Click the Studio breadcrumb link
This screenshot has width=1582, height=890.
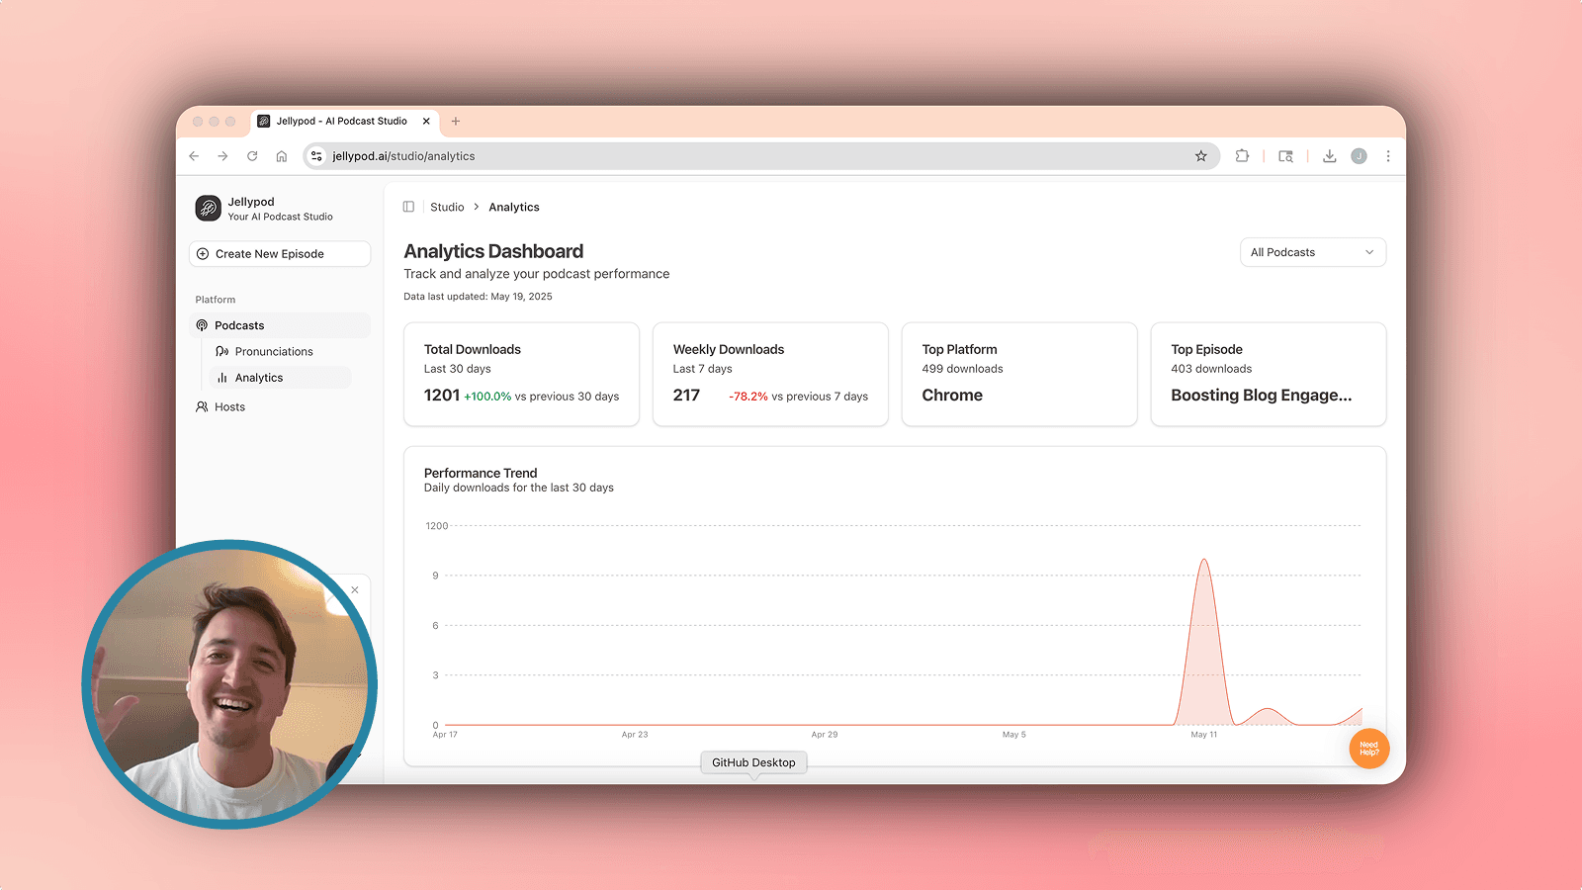pos(447,207)
